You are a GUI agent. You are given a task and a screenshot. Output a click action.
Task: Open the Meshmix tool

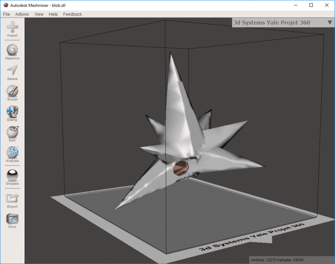[x=12, y=52]
